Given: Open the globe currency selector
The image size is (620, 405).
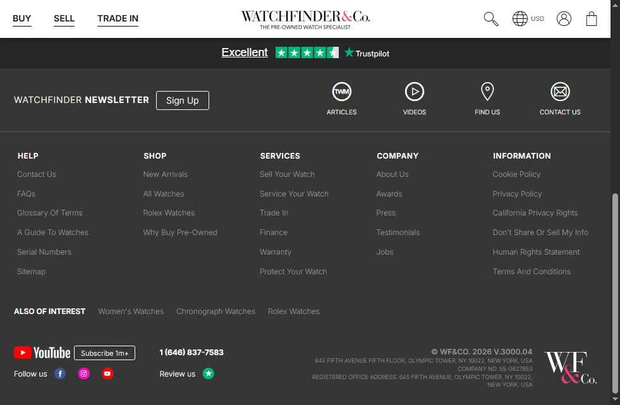Looking at the screenshot, I should 520,18.
